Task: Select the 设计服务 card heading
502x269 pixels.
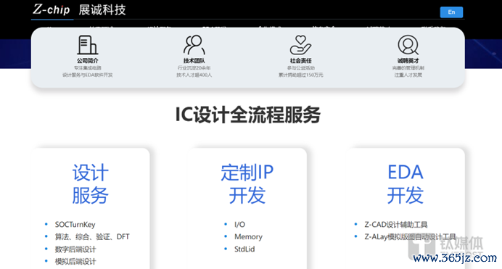Action: pyautogui.click(x=90, y=184)
